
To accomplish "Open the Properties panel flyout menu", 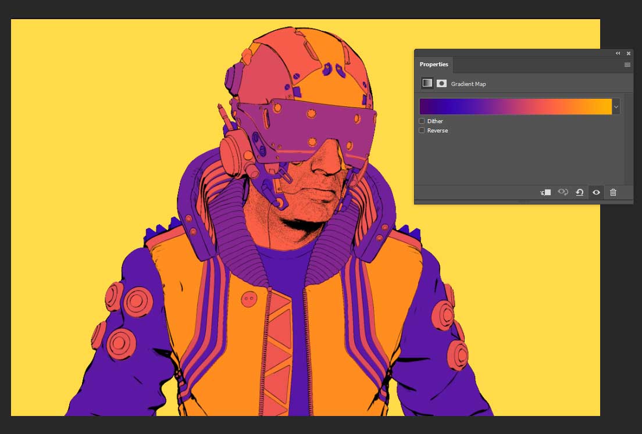I will click(x=627, y=64).
